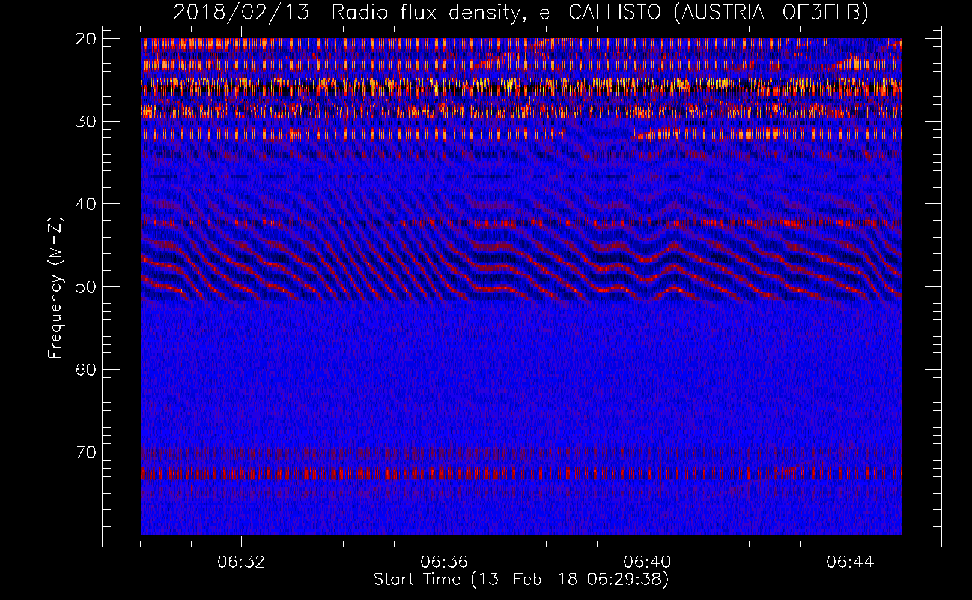Click the 70 MHz frequency tick label
Image resolution: width=972 pixels, height=600 pixels.
(87, 452)
